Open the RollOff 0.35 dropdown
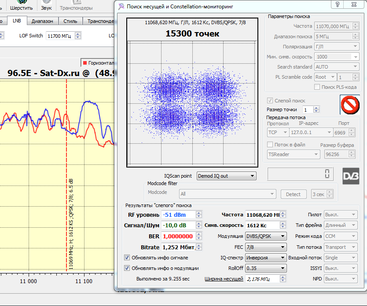 coord(266,268)
